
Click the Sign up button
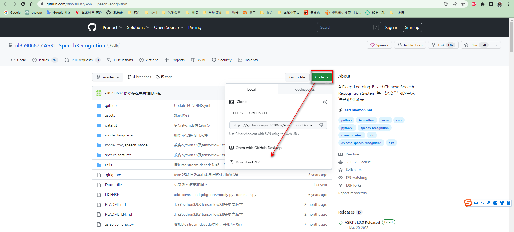click(412, 27)
